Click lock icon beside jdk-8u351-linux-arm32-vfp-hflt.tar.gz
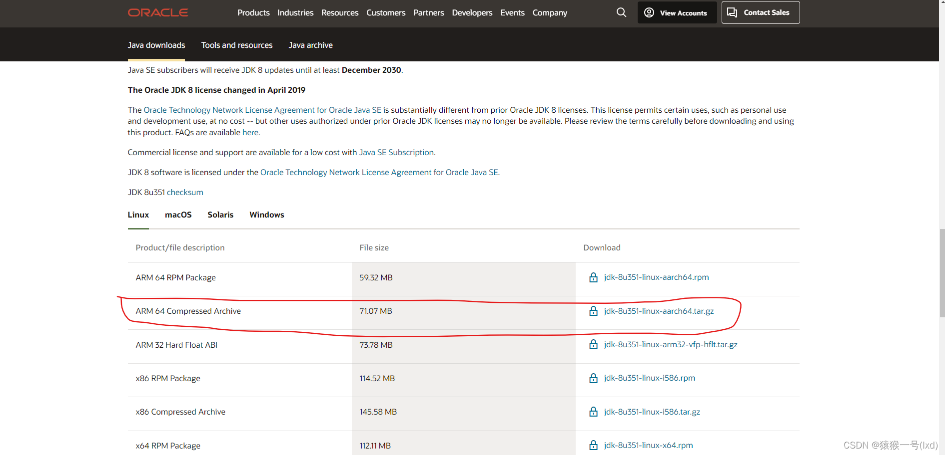 coord(593,344)
